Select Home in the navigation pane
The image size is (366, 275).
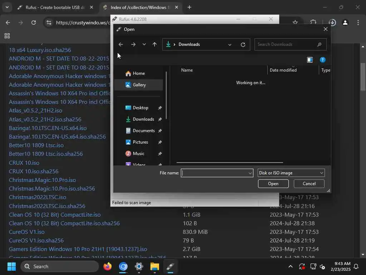click(x=139, y=73)
